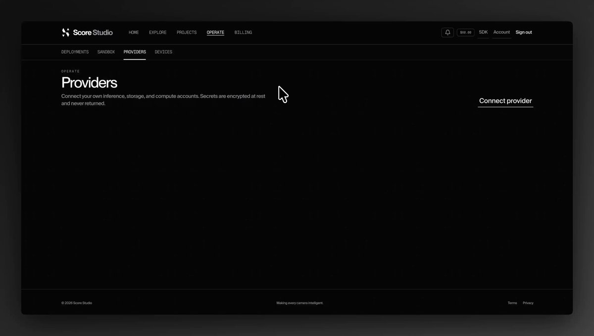View the Privacy policy link
The height and width of the screenshot is (336, 594).
528,303
